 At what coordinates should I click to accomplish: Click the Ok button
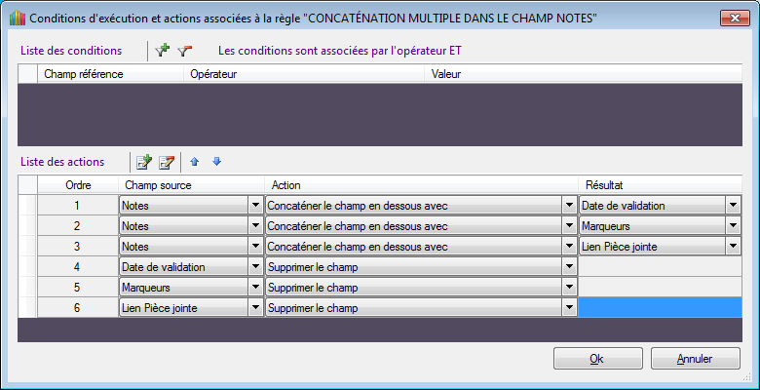(597, 358)
